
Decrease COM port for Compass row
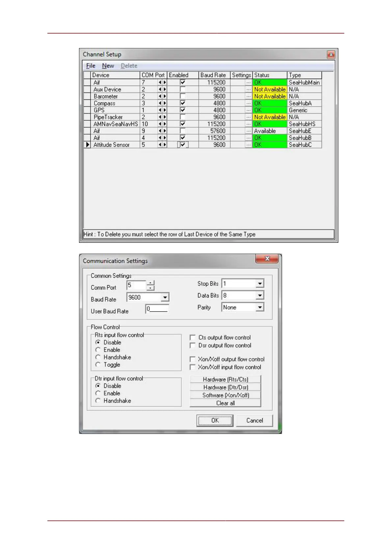pos(160,103)
